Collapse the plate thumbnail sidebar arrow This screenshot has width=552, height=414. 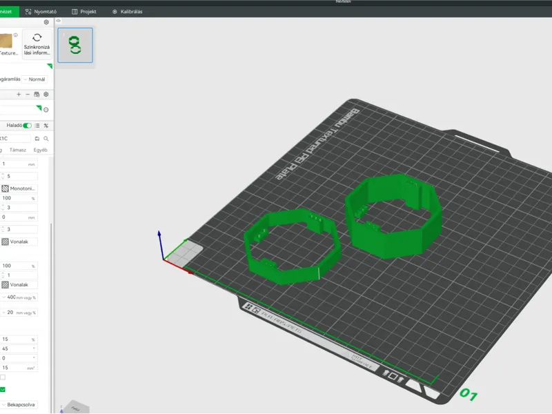click(x=59, y=21)
